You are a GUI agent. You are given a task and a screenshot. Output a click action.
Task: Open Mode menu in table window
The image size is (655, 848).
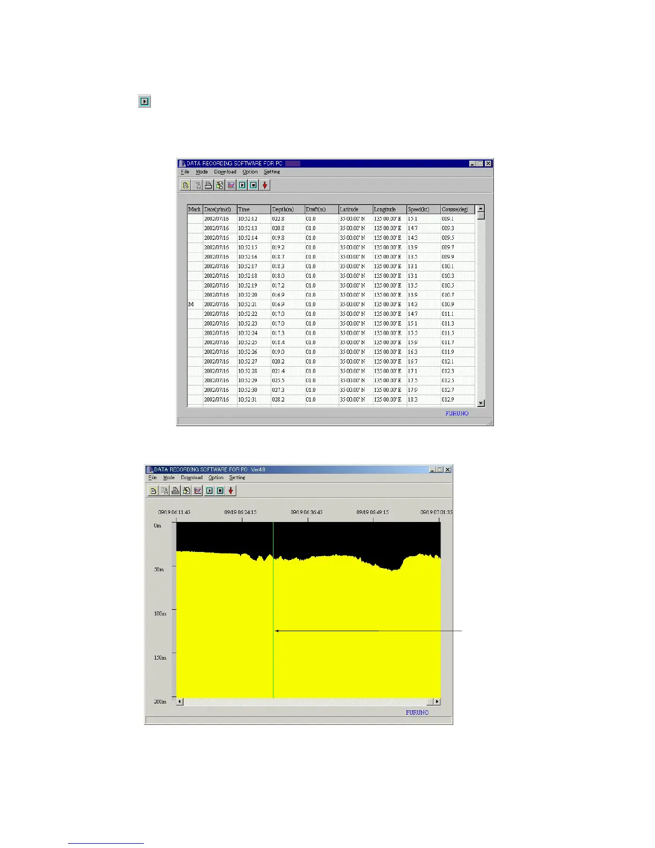202,172
